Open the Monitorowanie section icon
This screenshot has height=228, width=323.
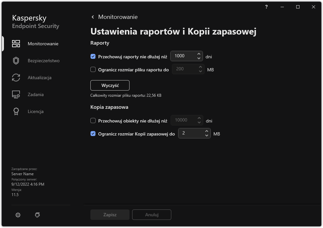coord(16,43)
